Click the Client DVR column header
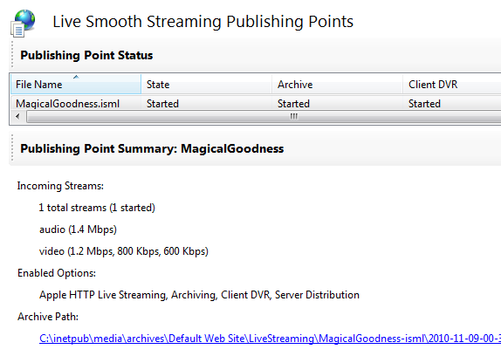The image size is (501, 363). [x=452, y=85]
